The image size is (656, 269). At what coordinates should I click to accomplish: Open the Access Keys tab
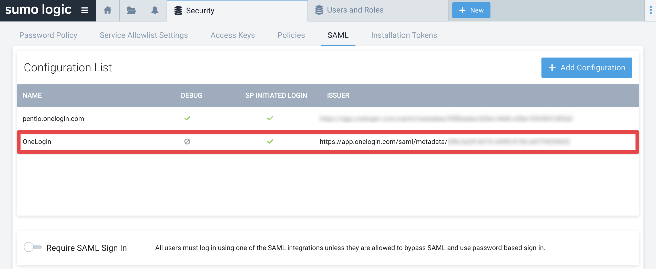tap(233, 35)
